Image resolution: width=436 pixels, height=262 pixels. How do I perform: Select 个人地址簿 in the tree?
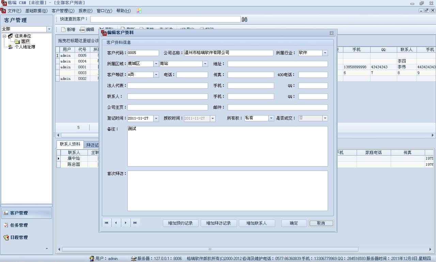[25, 47]
